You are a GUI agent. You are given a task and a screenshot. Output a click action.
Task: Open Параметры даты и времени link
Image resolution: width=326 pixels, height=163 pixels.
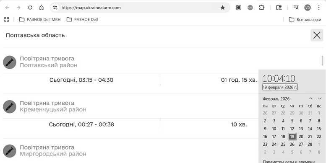click(x=289, y=162)
